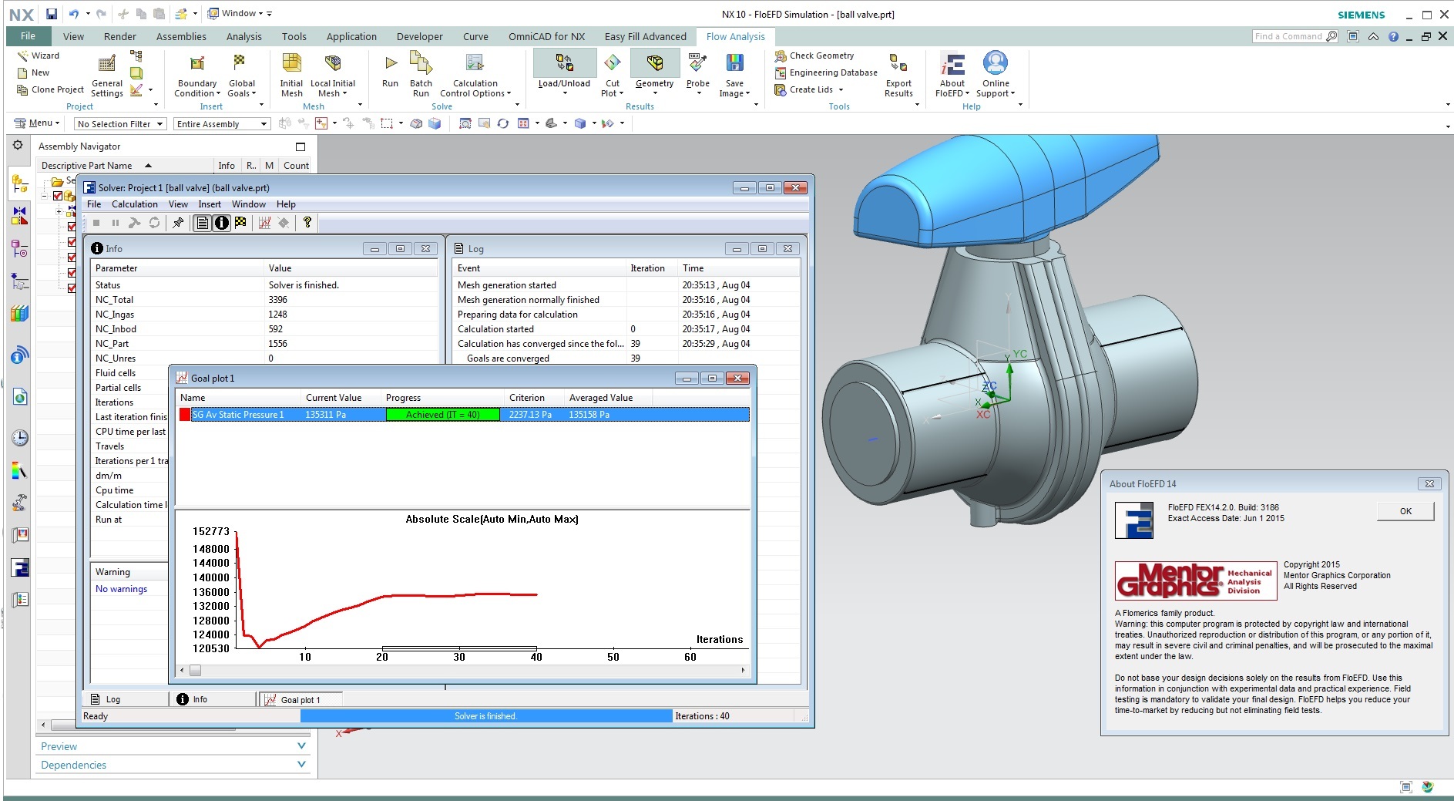
Task: Toggle Info window view in Solver toolbar
Action: 222,223
